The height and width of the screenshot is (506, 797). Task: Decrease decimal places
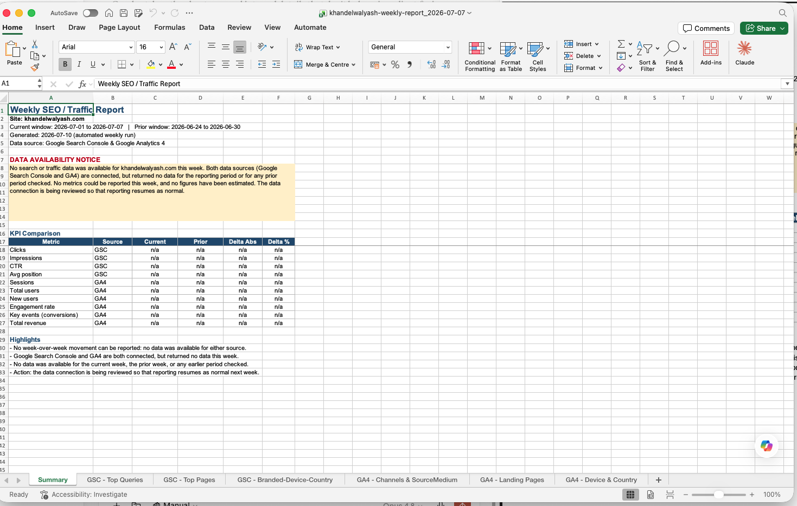pyautogui.click(x=446, y=64)
